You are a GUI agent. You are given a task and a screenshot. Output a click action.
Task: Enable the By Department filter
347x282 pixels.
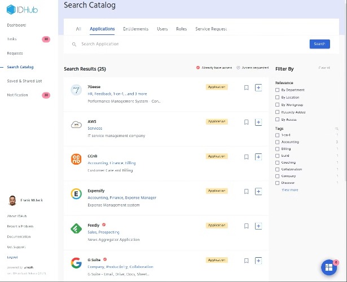click(x=277, y=90)
